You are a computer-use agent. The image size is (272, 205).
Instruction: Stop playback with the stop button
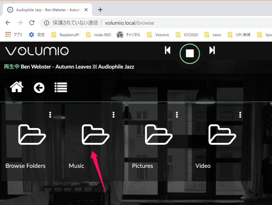tap(190, 53)
